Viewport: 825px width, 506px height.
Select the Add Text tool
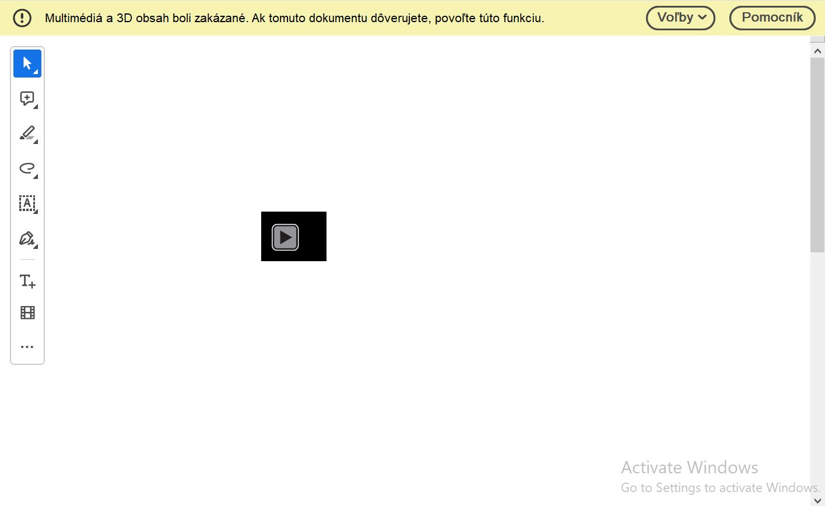click(x=27, y=280)
